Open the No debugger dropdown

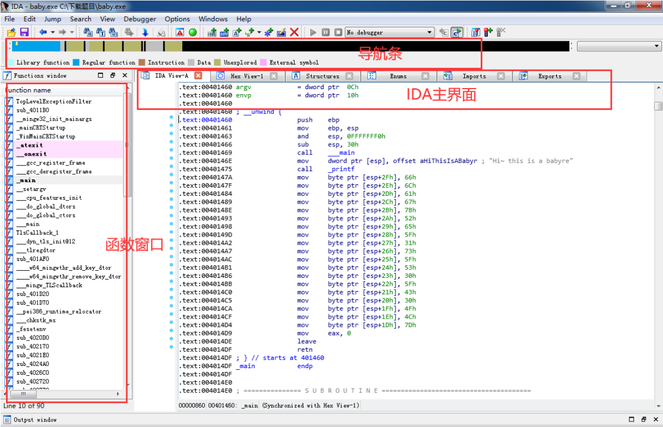[390, 32]
